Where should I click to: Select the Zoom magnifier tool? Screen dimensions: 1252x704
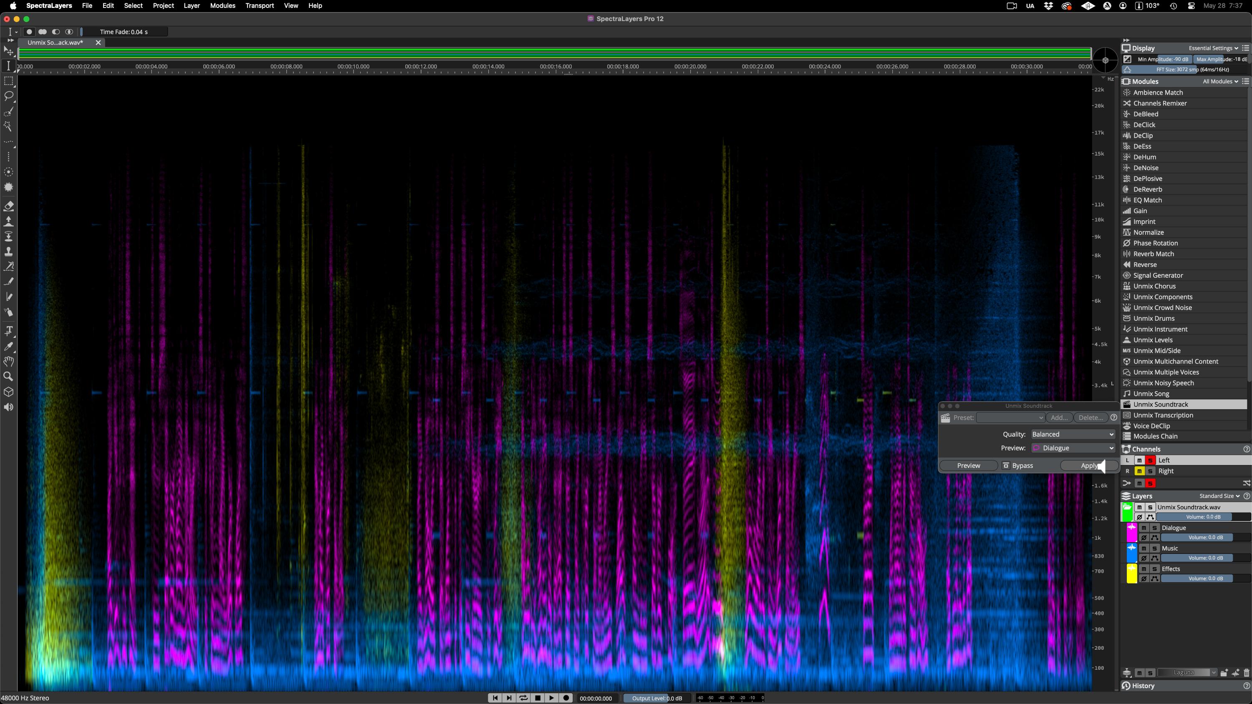coord(9,376)
